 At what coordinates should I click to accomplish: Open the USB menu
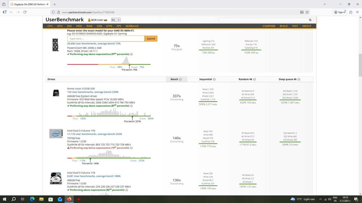(x=99, y=26)
